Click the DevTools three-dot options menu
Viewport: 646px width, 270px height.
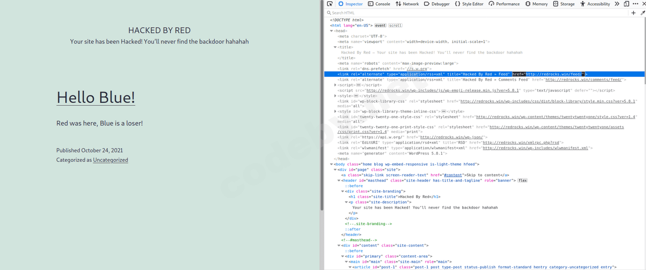pyautogui.click(x=636, y=4)
